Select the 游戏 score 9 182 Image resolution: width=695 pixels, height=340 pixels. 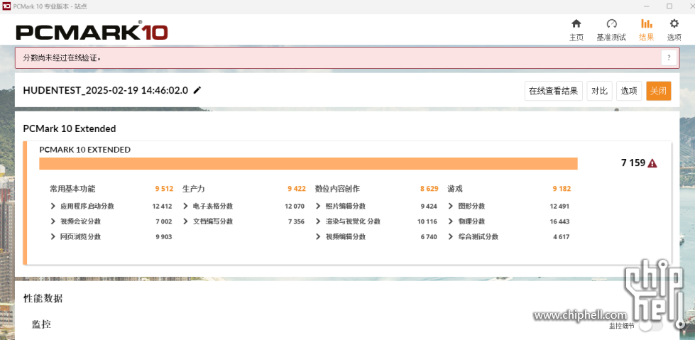point(562,189)
